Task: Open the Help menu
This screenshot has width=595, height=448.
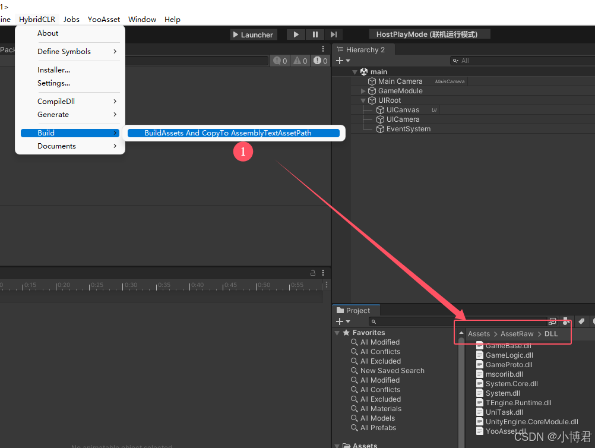Action: [172, 20]
